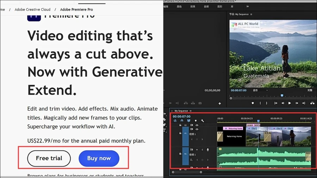This screenshot has width=317, height=178.
Task: Toggle lock on the V1 track
Action: 180,133
